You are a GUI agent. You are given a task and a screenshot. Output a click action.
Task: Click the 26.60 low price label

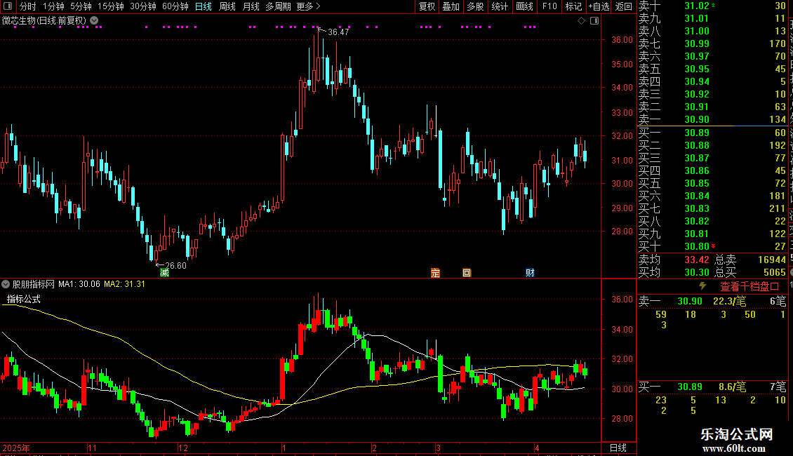pos(175,265)
